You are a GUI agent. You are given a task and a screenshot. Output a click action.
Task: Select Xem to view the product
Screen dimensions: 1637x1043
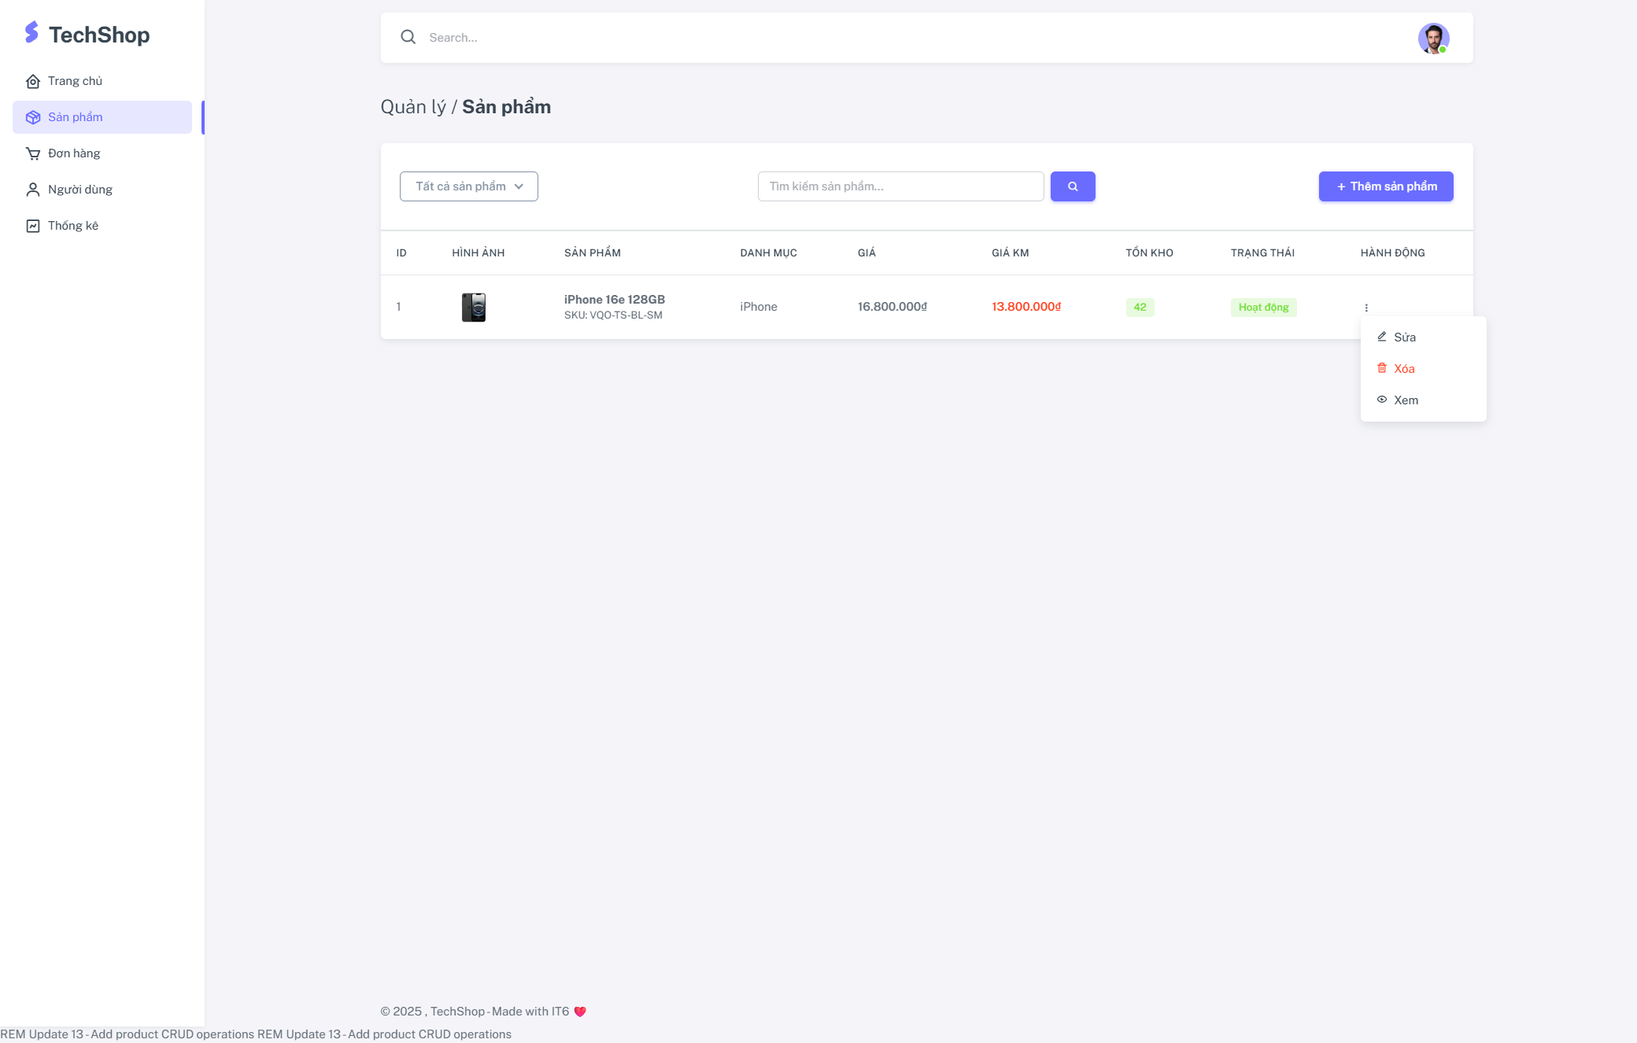(1405, 400)
